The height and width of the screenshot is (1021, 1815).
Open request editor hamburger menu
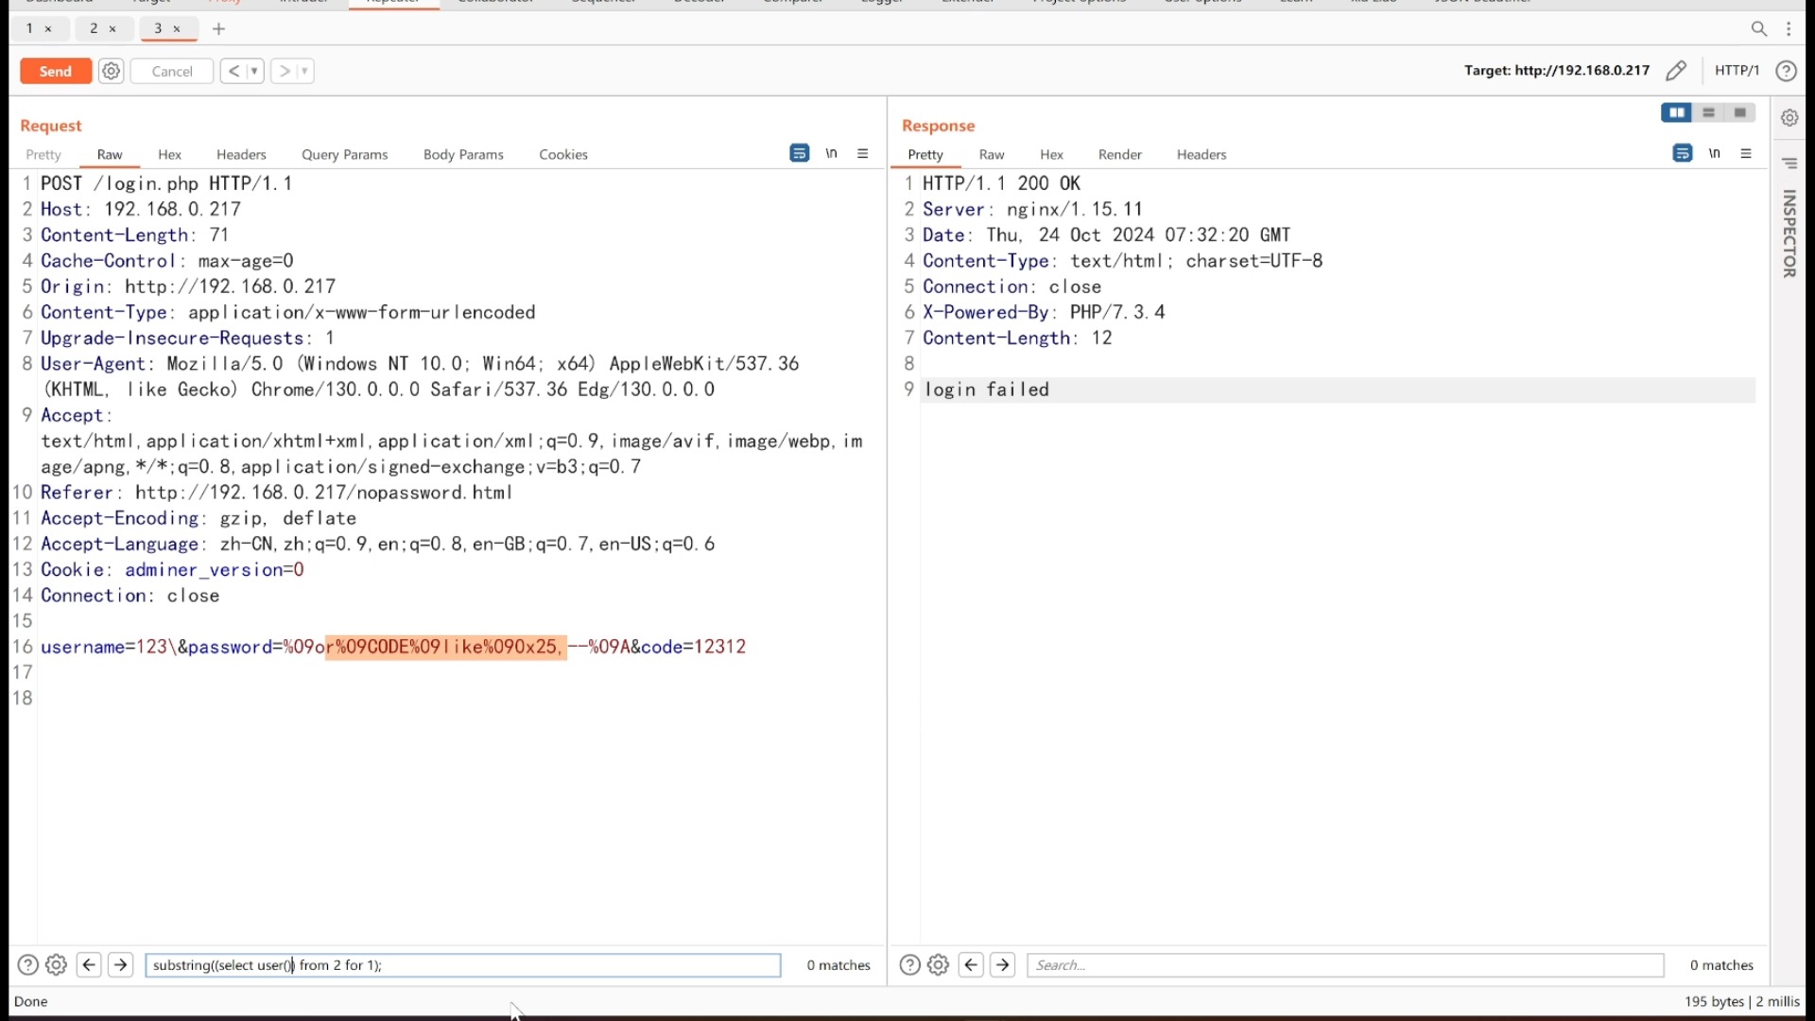(x=863, y=153)
